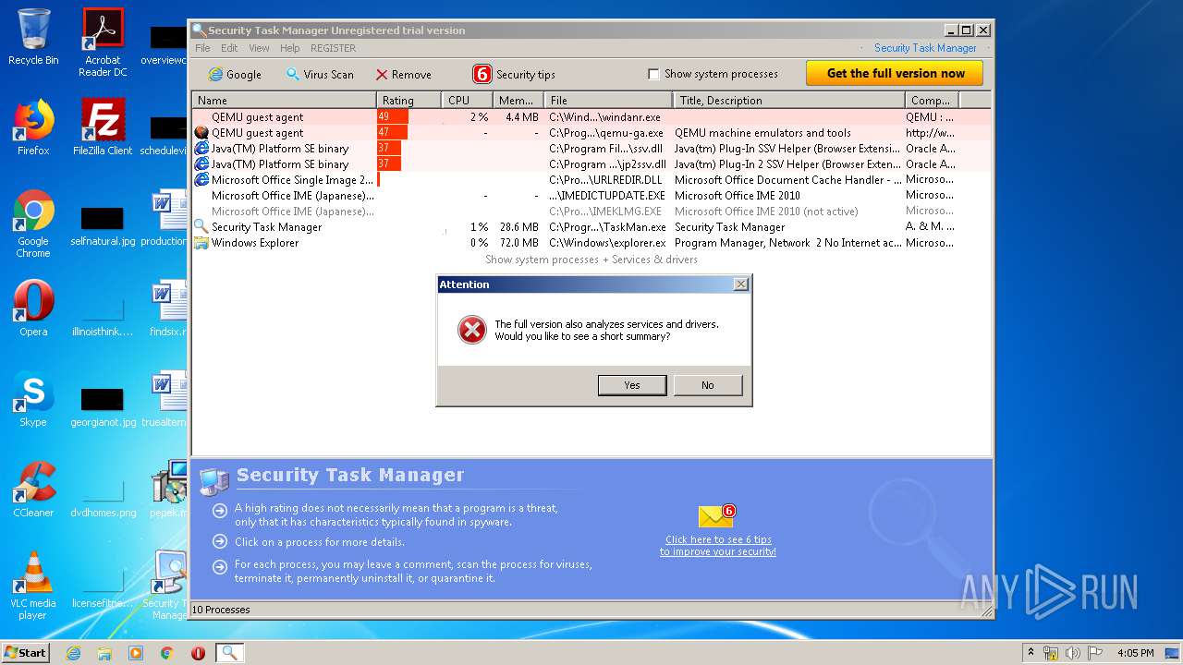Screen dimensions: 1183x665
Task: Select Windows Explorer process icon
Action: click(x=201, y=243)
